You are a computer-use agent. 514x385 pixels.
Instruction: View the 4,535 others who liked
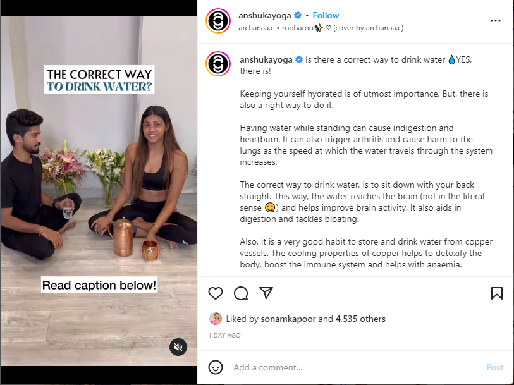tap(360, 319)
